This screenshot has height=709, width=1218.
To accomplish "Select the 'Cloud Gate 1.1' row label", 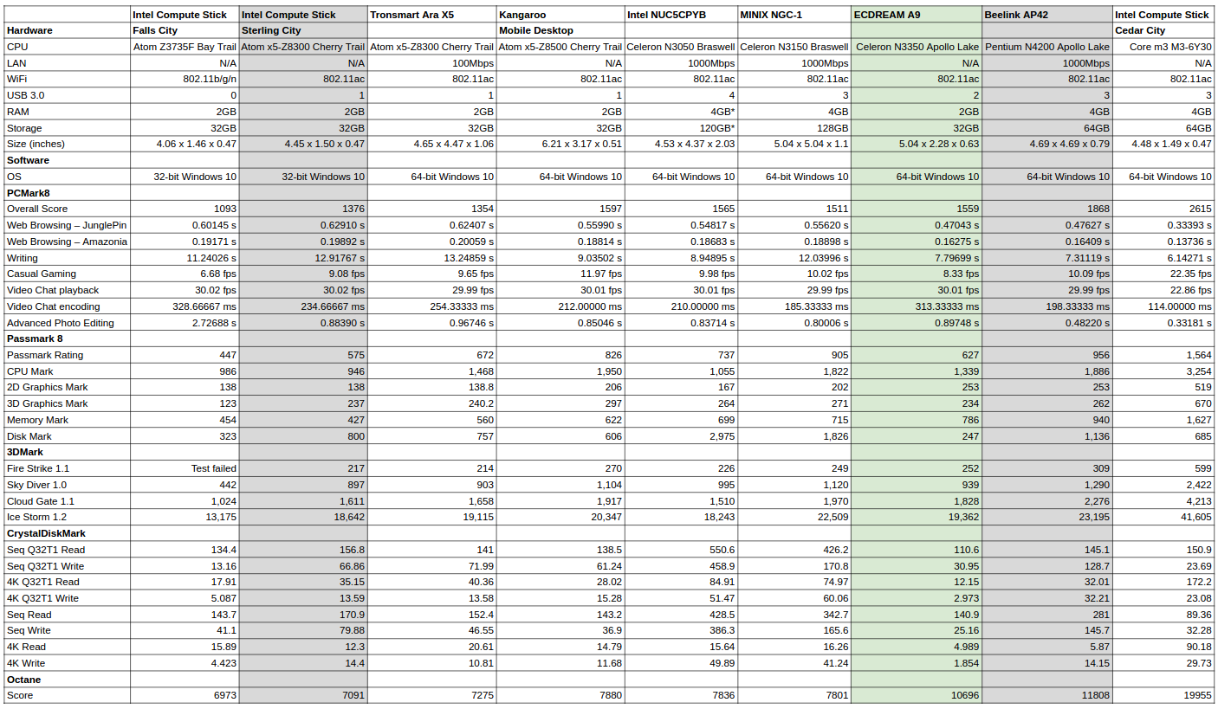I will pos(68,501).
